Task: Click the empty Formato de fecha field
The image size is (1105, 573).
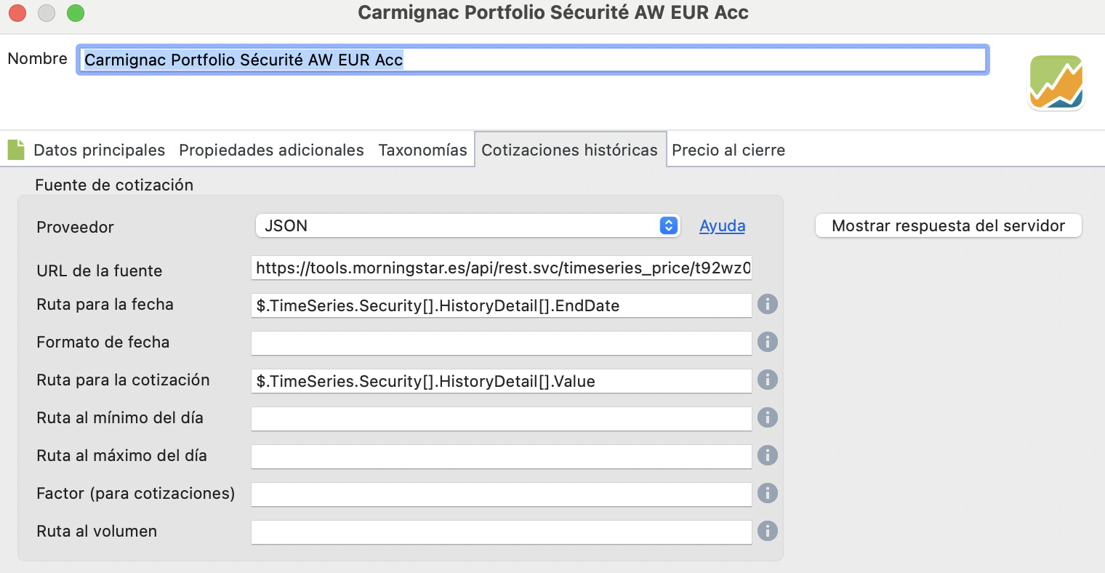Action: pos(501,343)
